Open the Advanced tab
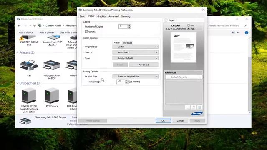This screenshot has width=267, height=150. [x=113, y=16]
